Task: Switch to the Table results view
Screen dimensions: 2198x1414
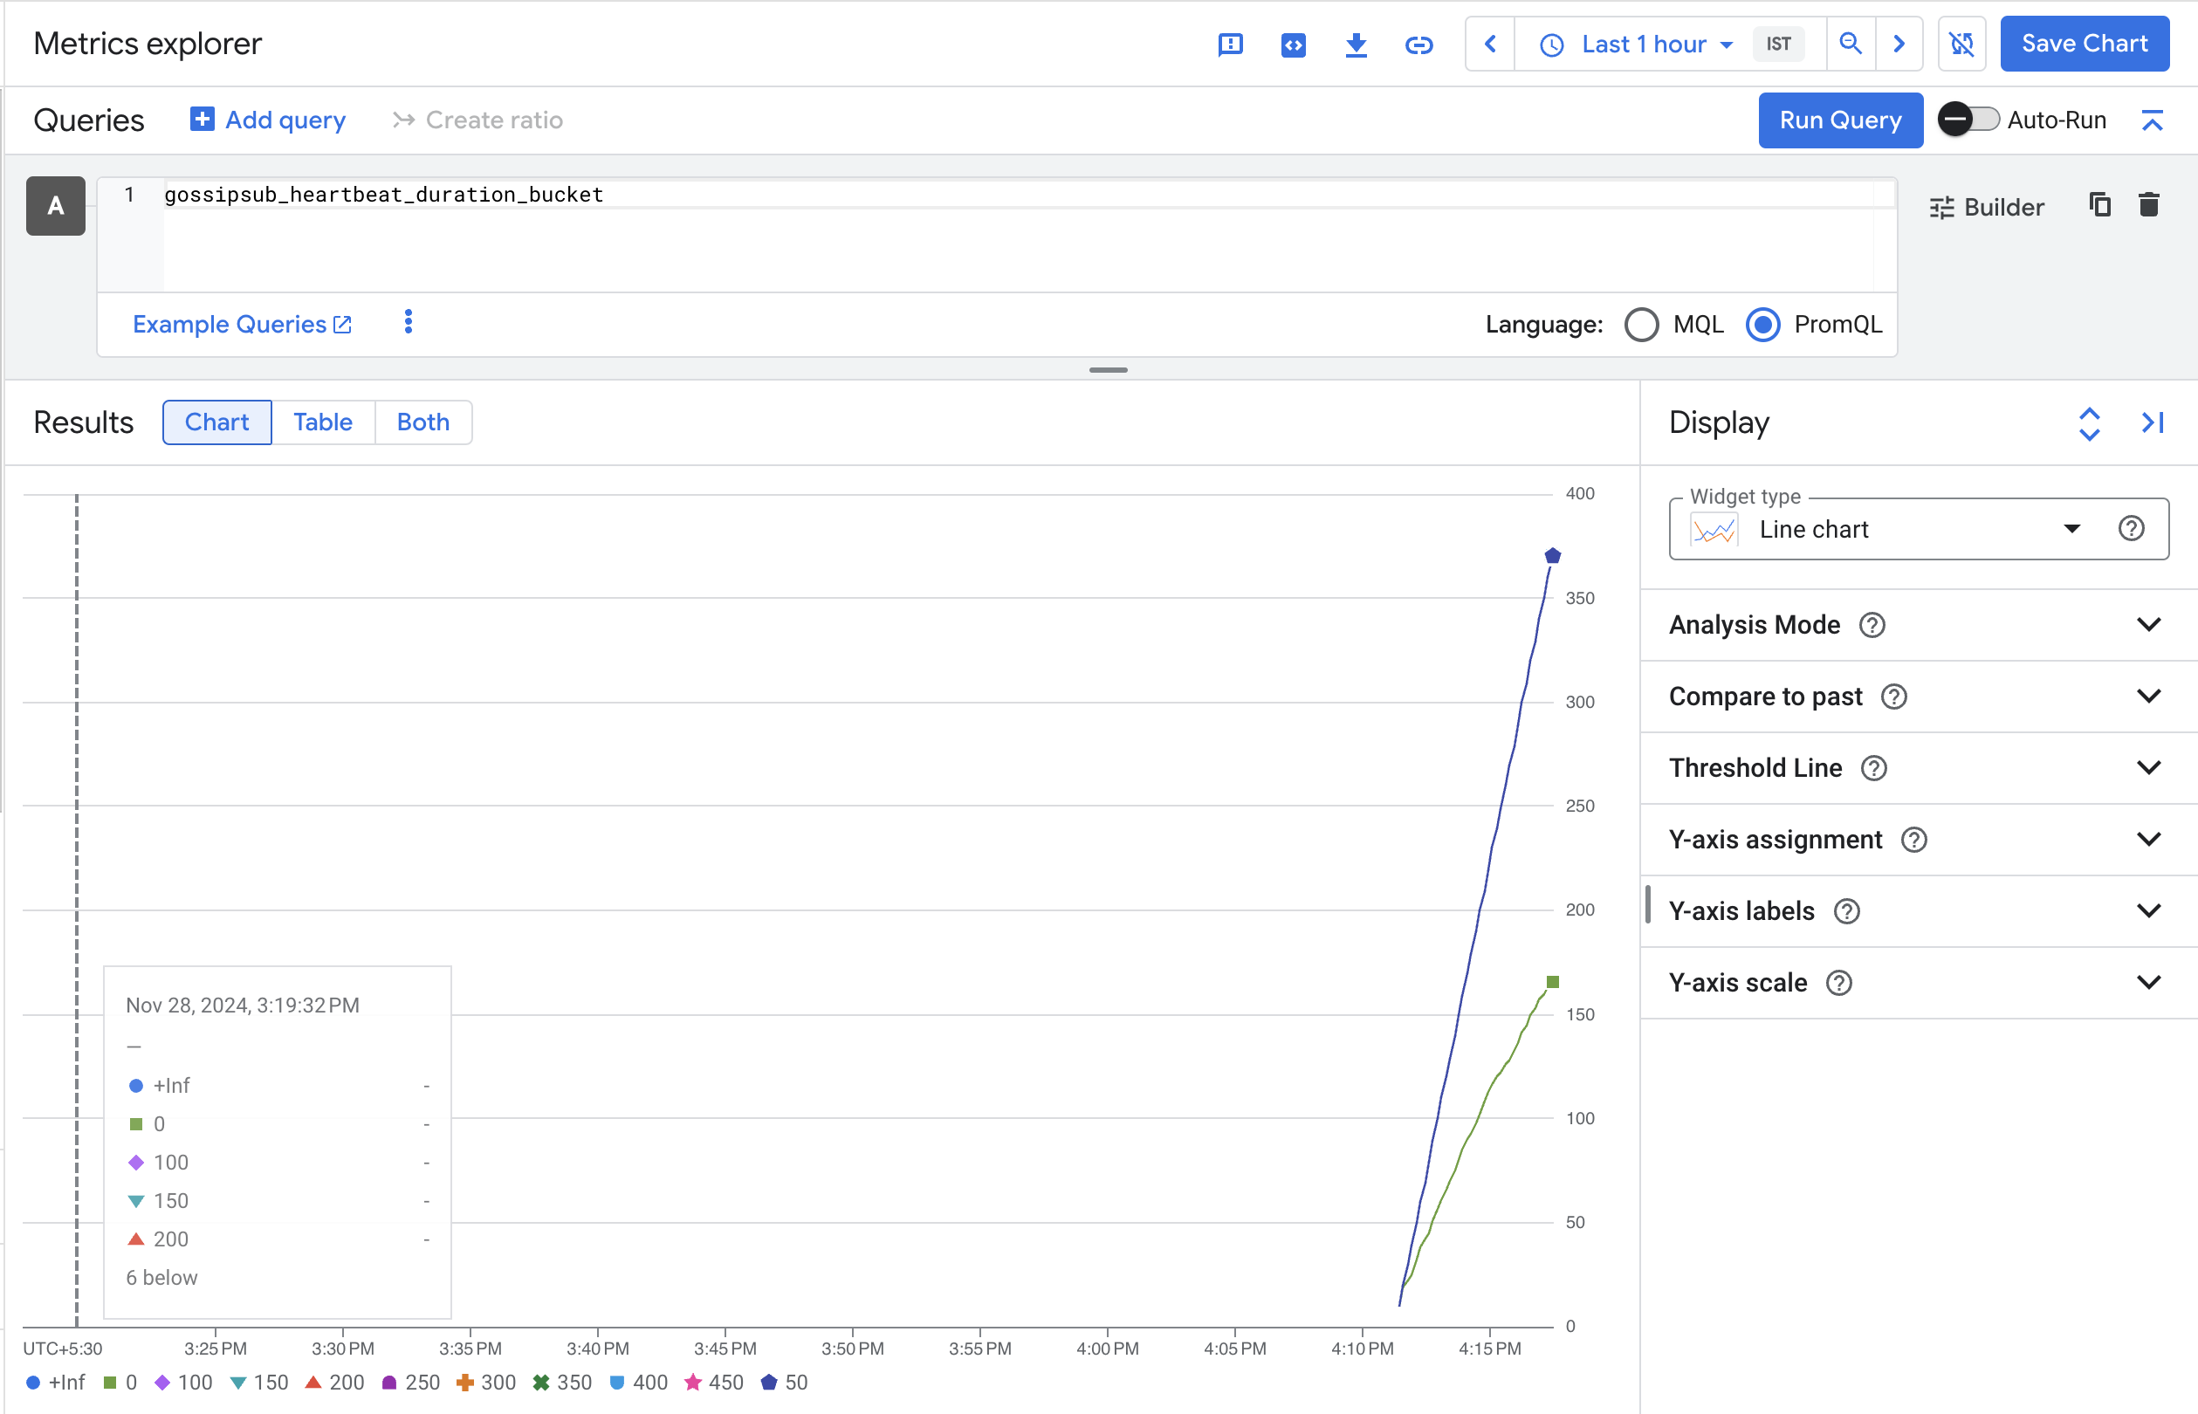Action: click(320, 422)
